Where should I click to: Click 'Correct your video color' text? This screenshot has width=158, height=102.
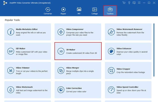tap(76, 92)
